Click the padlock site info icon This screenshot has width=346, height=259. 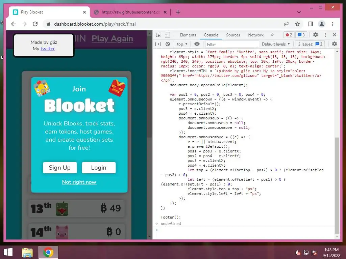tap(49, 24)
